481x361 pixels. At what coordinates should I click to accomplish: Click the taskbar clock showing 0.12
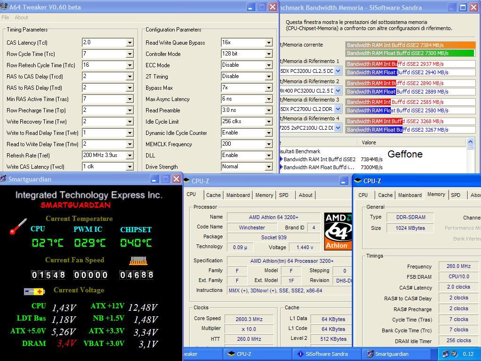pyautogui.click(x=468, y=354)
